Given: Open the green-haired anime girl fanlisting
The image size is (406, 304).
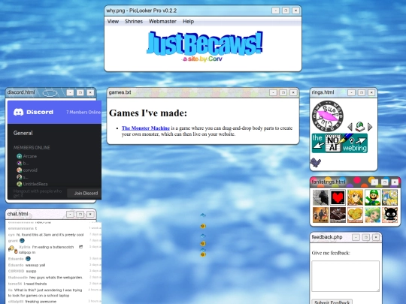Looking at the screenshot, I should pyautogui.click(x=372, y=215).
